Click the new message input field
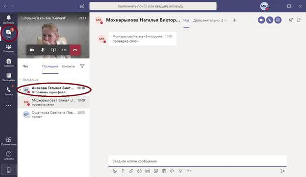306x177 pixels. pos(198,161)
